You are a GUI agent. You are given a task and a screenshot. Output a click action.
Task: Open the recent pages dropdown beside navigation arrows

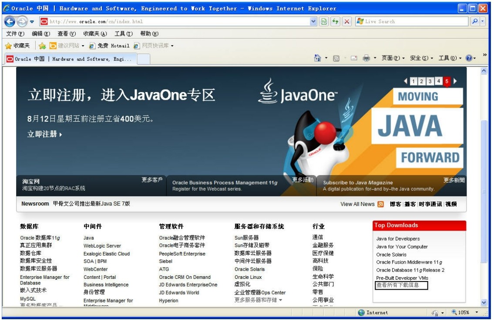[32, 22]
